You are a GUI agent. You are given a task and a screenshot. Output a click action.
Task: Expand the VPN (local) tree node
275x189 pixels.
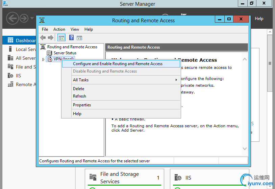tap(43, 59)
